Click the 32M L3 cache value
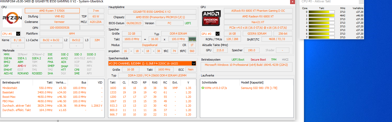The image size is (392, 122). (x=97, y=40)
